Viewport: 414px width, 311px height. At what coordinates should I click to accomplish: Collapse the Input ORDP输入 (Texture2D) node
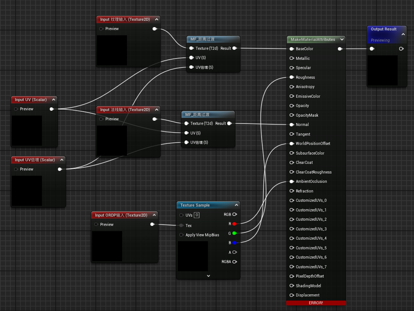(x=154, y=215)
